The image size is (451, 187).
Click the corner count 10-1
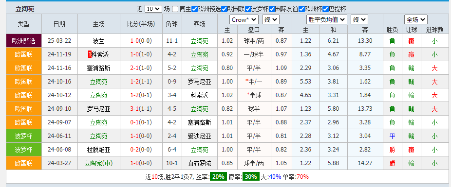click(172, 163)
